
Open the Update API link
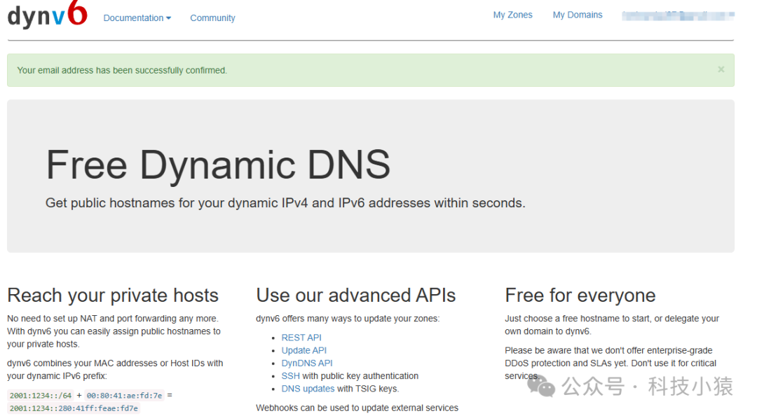304,350
